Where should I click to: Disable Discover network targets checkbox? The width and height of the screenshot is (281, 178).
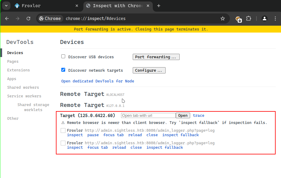[x=63, y=70]
